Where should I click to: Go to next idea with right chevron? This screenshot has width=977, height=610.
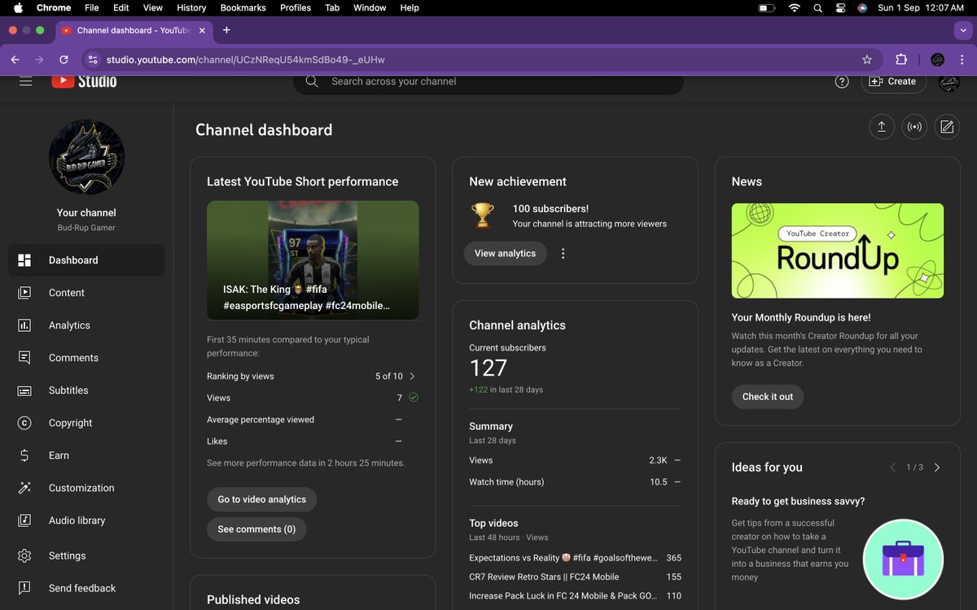coord(937,468)
